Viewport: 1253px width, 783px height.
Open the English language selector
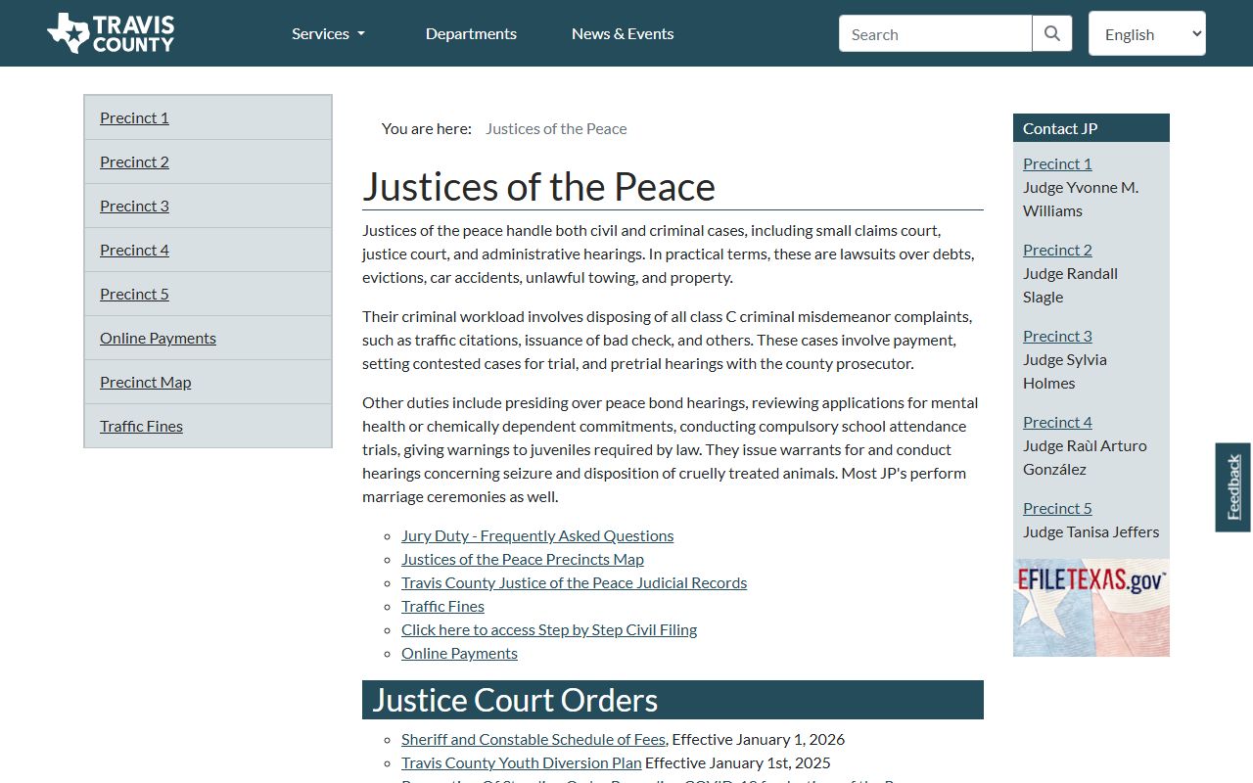coord(1147,33)
